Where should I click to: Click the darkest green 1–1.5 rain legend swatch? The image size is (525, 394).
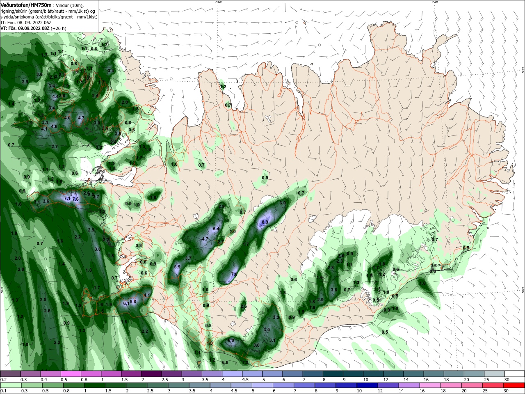click(95, 385)
